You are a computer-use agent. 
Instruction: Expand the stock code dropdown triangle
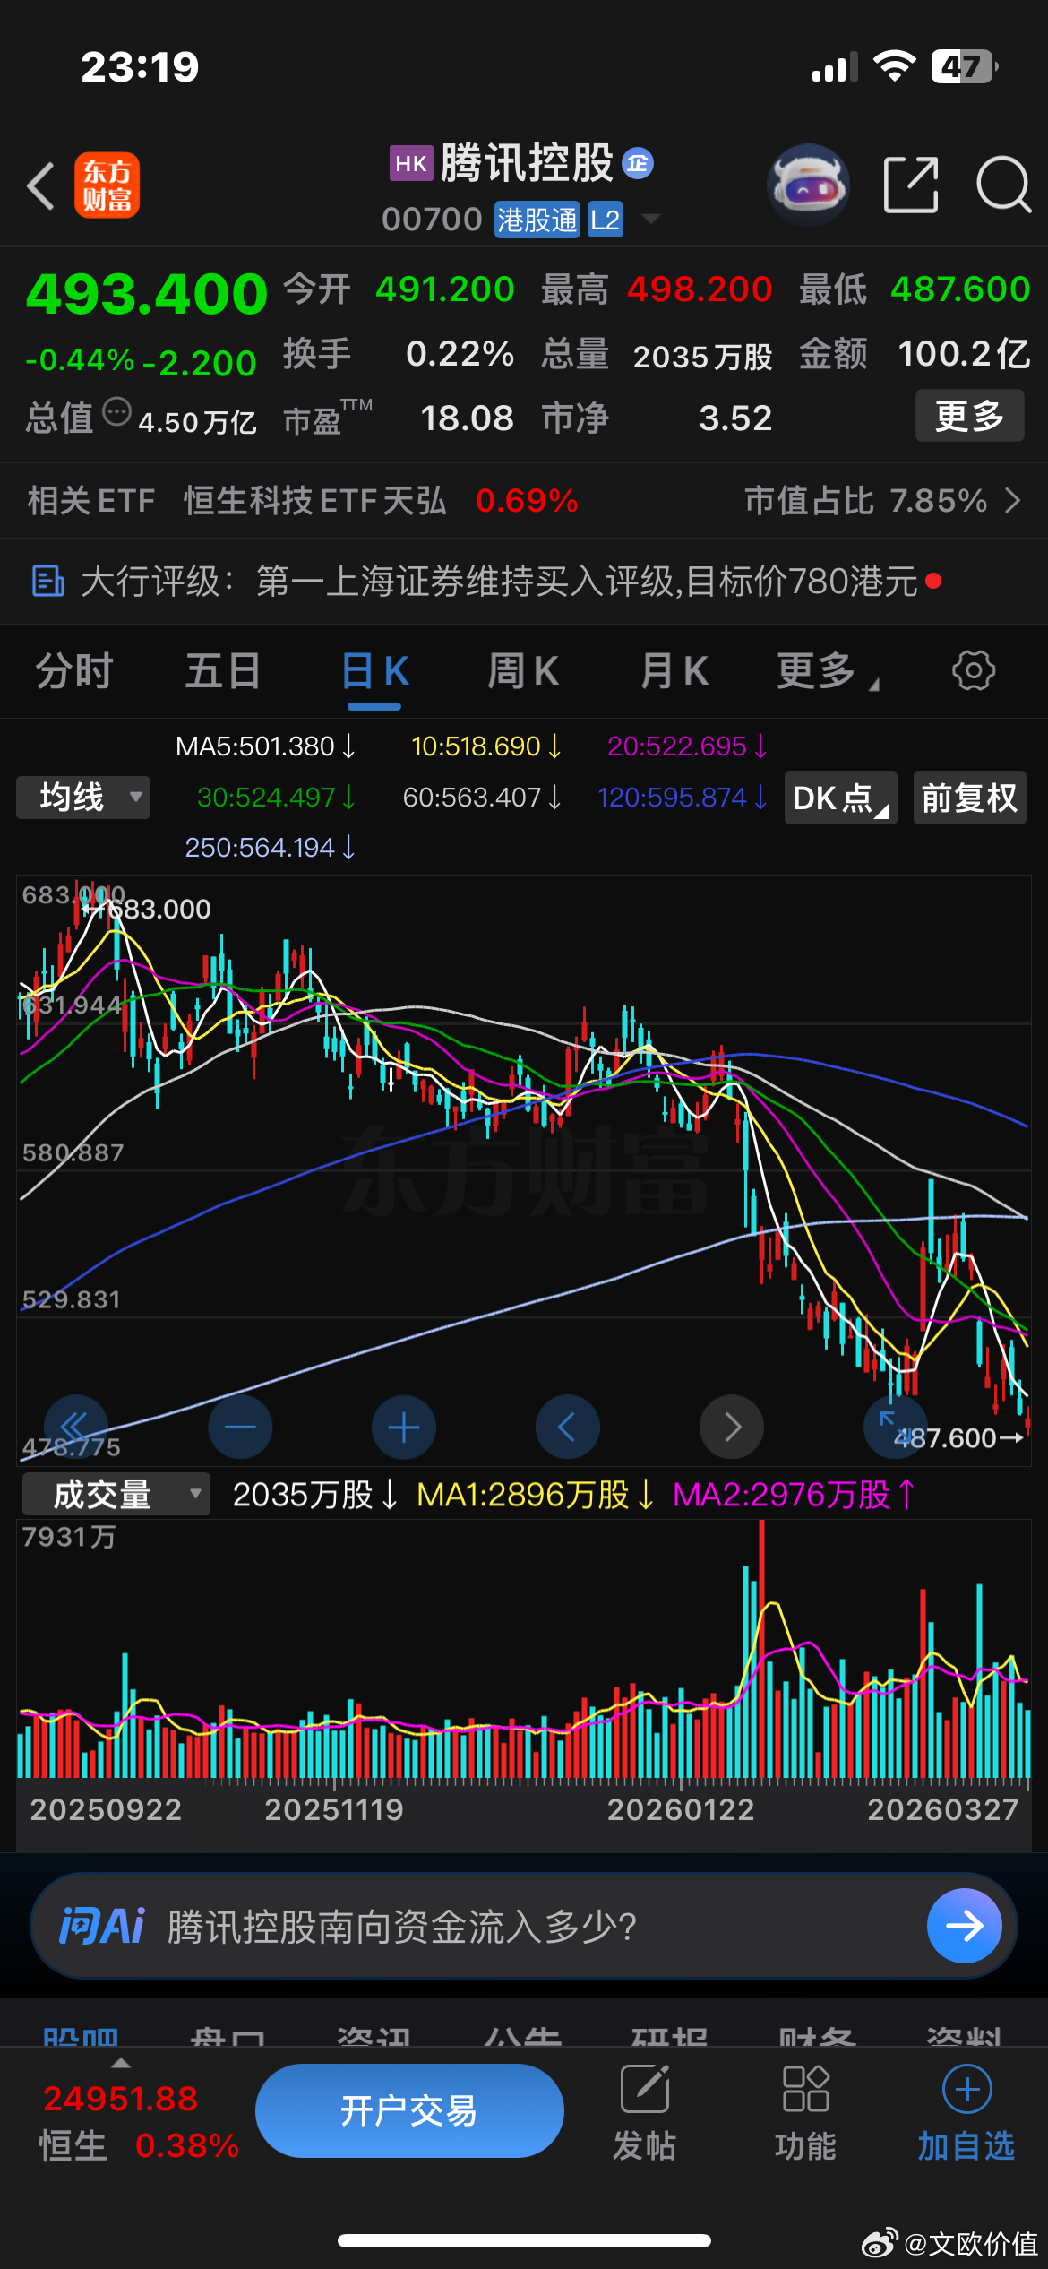click(x=651, y=219)
